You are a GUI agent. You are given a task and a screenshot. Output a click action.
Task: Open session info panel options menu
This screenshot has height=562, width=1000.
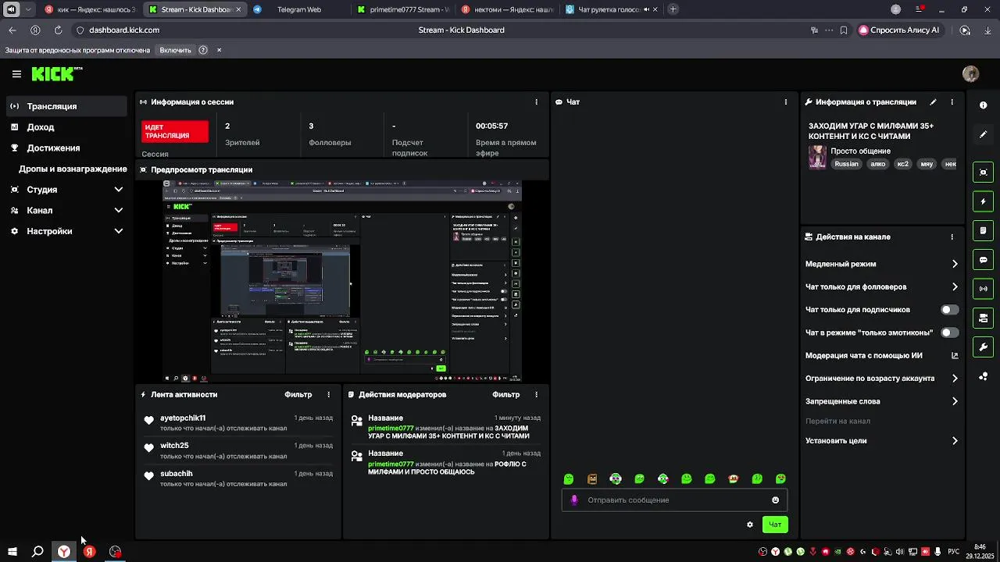pos(536,102)
